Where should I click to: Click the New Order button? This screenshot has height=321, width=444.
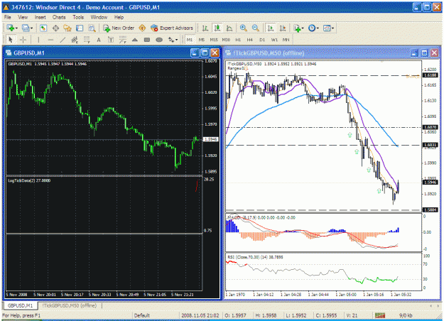point(119,28)
